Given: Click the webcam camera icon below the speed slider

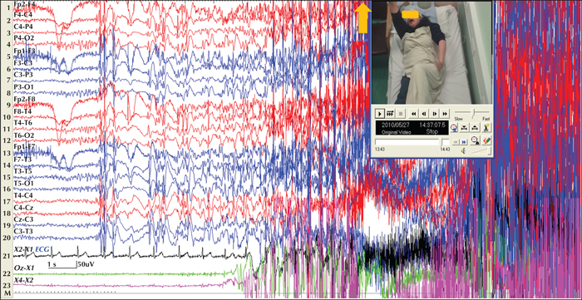Looking at the screenshot, I should [454, 128].
